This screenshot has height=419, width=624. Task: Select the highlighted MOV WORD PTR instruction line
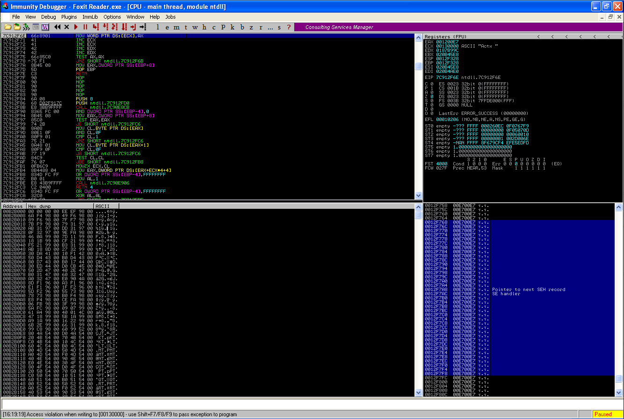pos(208,36)
